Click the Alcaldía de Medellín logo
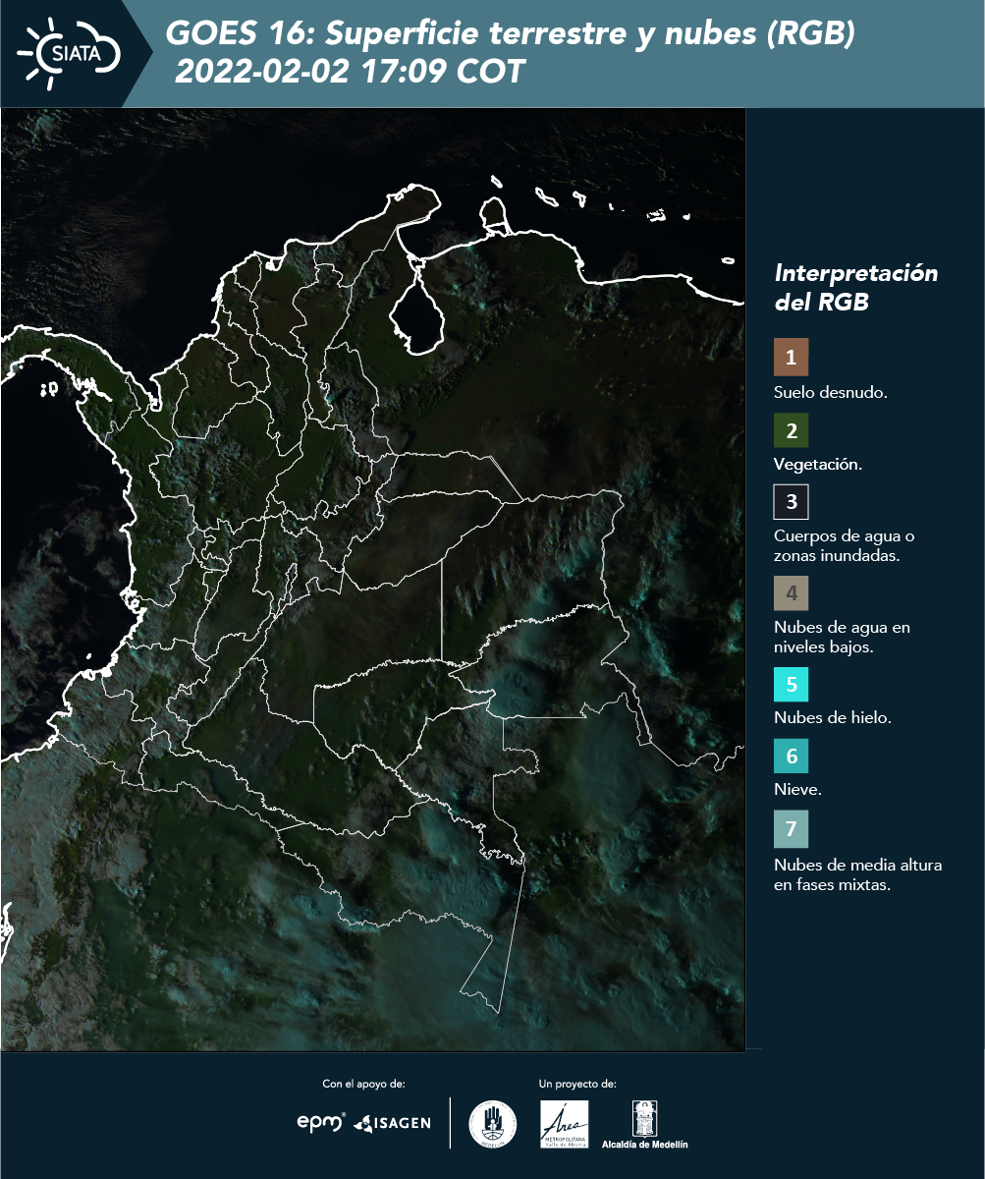 [644, 1124]
